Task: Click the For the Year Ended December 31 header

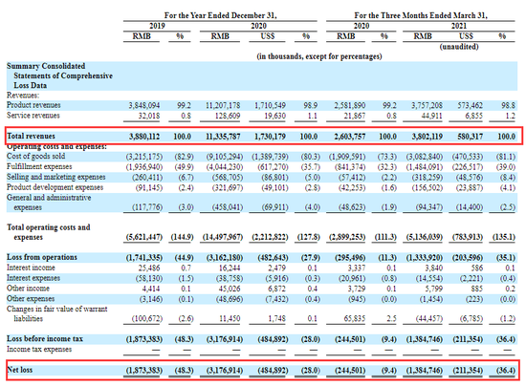Action: pyautogui.click(x=220, y=15)
